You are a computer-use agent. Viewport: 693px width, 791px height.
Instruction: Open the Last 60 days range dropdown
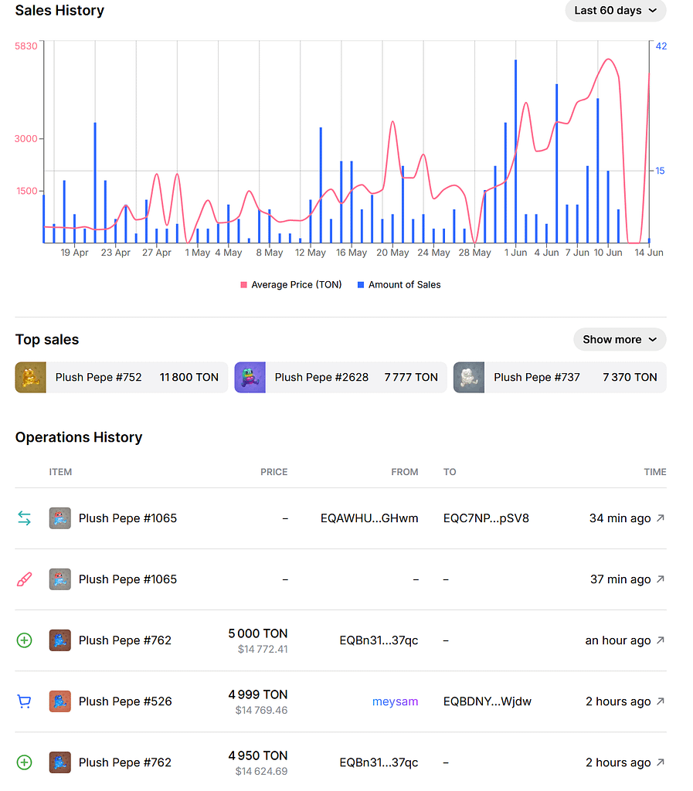pos(615,11)
